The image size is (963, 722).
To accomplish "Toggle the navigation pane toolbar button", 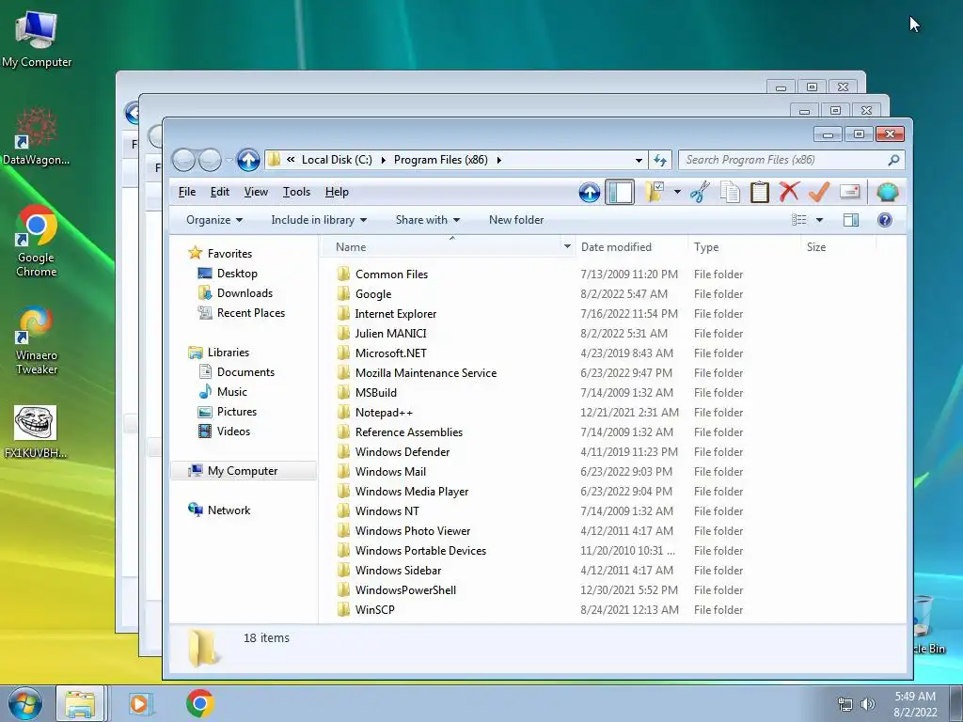I will click(620, 192).
